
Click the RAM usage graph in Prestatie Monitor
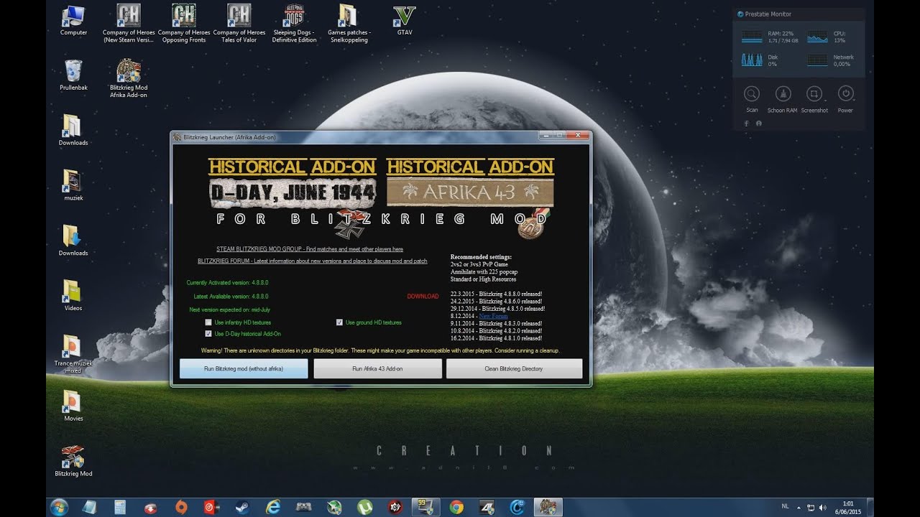pos(752,37)
